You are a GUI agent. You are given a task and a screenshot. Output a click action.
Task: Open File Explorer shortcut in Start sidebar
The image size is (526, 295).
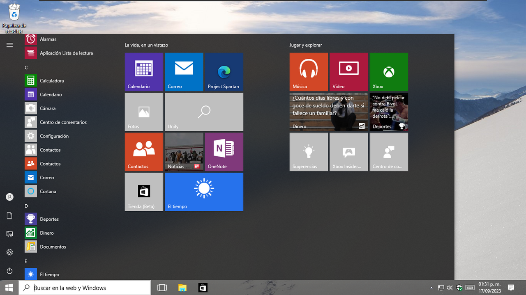pyautogui.click(x=9, y=234)
